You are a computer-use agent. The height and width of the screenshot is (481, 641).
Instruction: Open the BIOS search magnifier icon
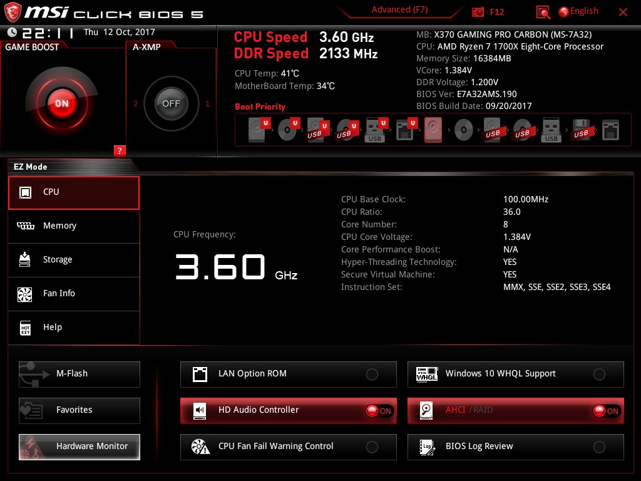click(543, 13)
